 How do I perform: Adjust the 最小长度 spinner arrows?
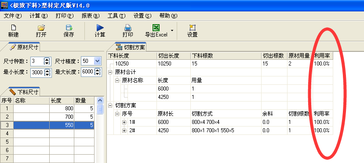click(47, 72)
